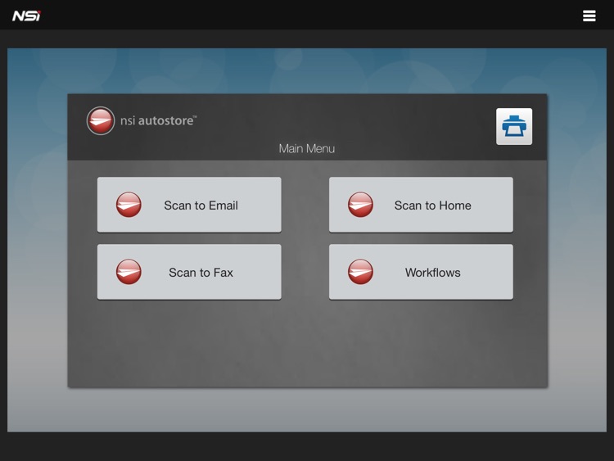Click the blue printer icon button
614x461 pixels.
coord(514,127)
